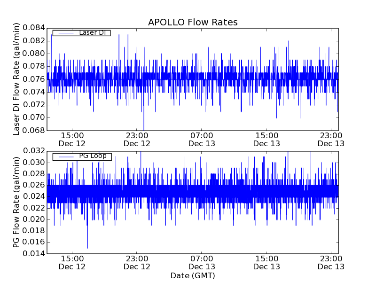Click the '23:00 Dec 13' label under the PG Loop plot
This screenshot has width=376, height=282.
[331, 263]
